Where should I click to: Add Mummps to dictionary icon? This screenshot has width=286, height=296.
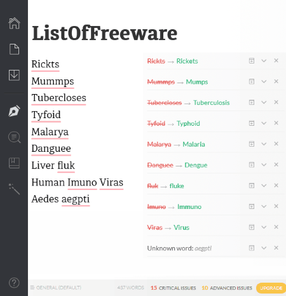(252, 81)
